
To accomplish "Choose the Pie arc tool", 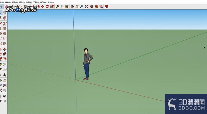I will (x=5, y=43).
